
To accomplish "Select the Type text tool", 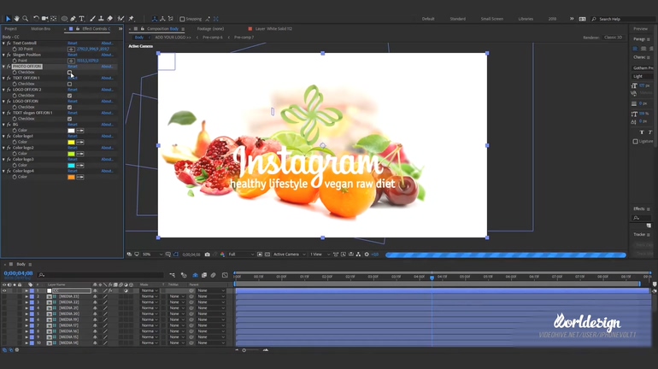I will [x=82, y=19].
